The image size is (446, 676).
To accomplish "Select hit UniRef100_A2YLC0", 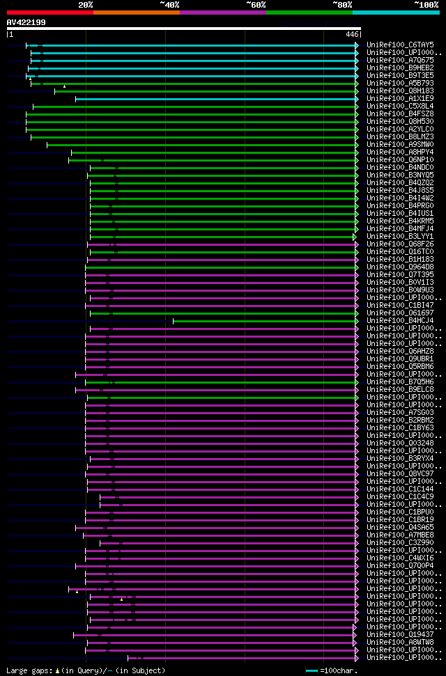I will pyautogui.click(x=400, y=129).
